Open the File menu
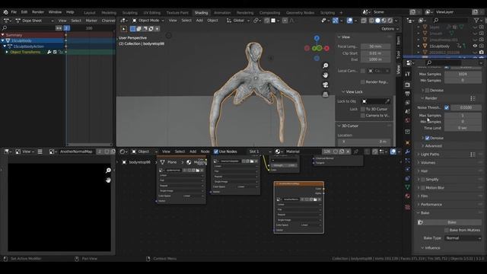This screenshot has height=274, width=487. 14,12
